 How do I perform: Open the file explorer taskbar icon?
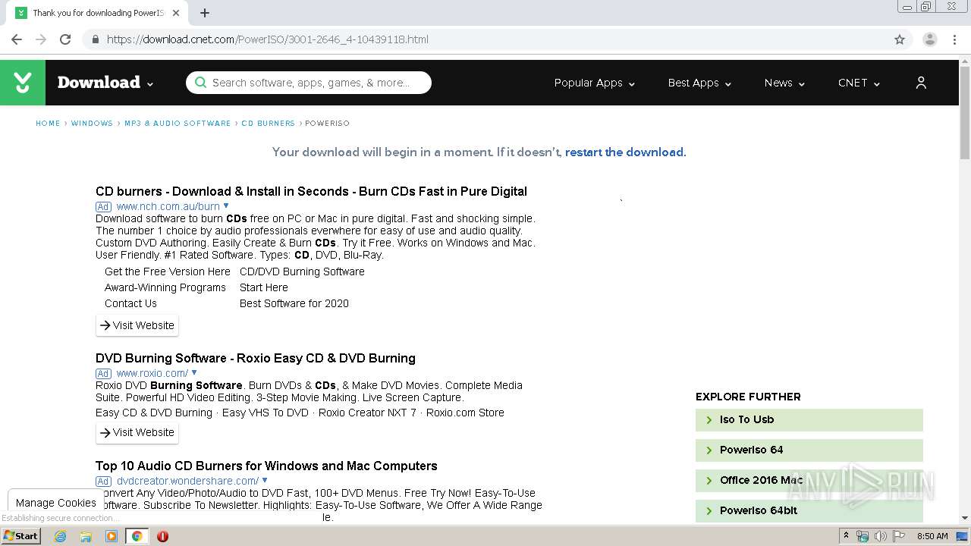(x=86, y=536)
